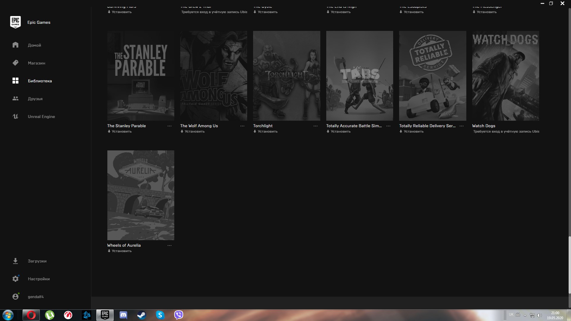Click the TABS game cover art

[360, 76]
